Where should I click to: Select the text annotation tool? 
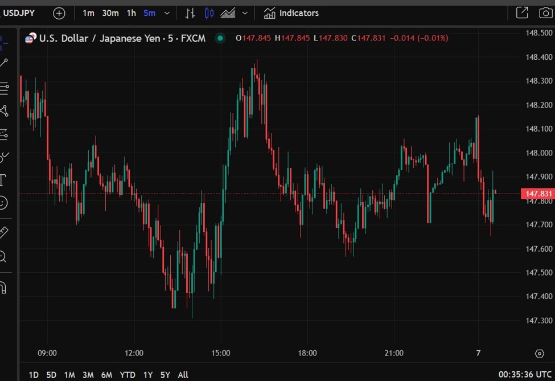click(x=3, y=181)
